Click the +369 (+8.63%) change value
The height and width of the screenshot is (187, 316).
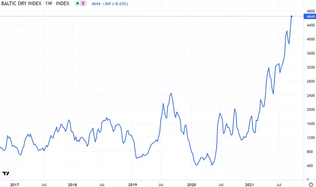tap(114, 3)
